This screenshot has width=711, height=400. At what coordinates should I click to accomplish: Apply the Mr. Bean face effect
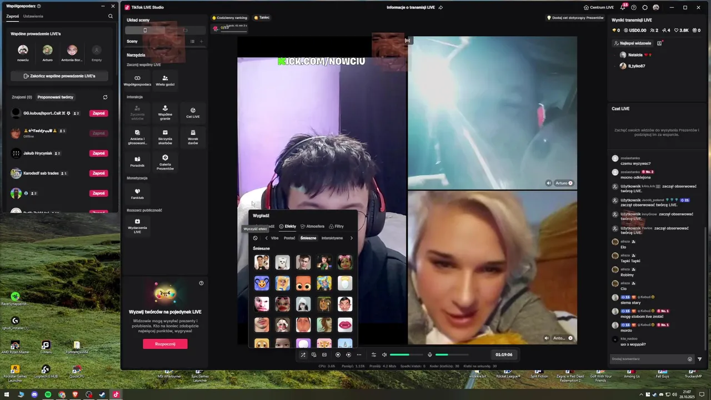(345, 304)
